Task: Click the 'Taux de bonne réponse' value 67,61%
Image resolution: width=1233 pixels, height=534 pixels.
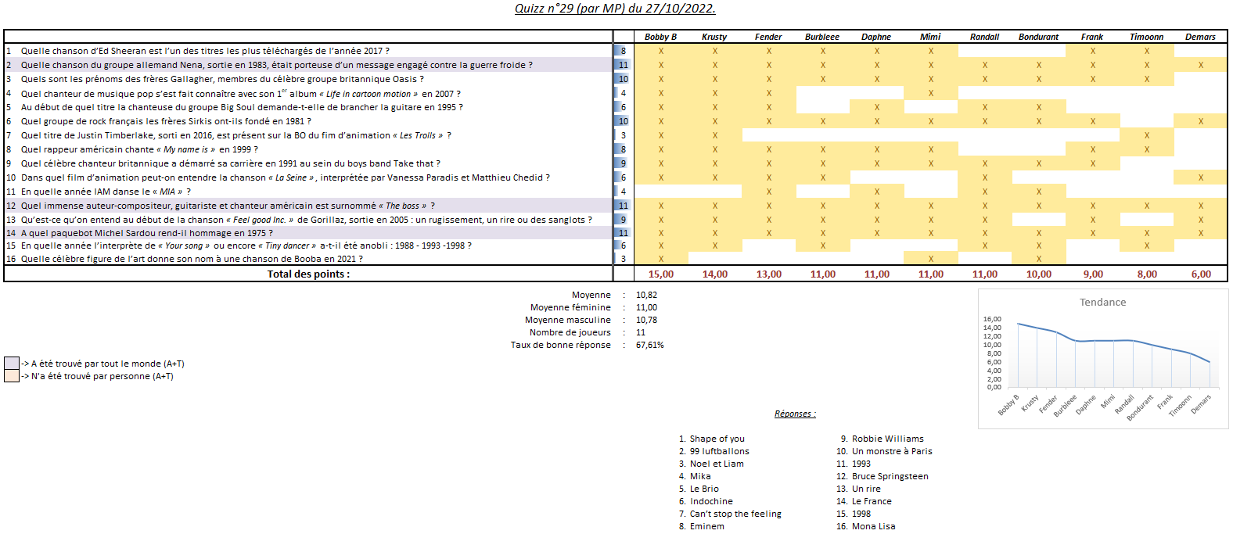Action: tap(649, 345)
